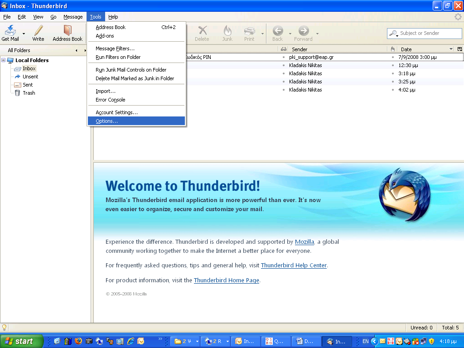Click the read status glasses column icon

284,49
